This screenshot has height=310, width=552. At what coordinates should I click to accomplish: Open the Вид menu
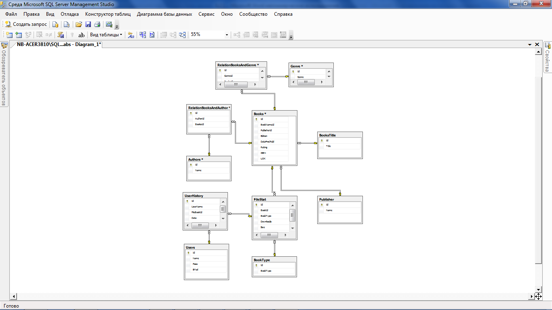point(50,14)
